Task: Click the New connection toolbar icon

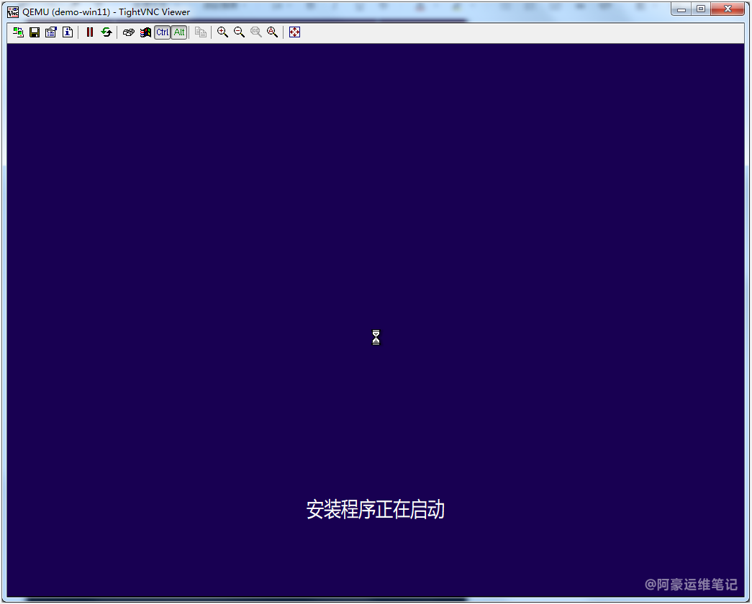Action: [x=18, y=32]
